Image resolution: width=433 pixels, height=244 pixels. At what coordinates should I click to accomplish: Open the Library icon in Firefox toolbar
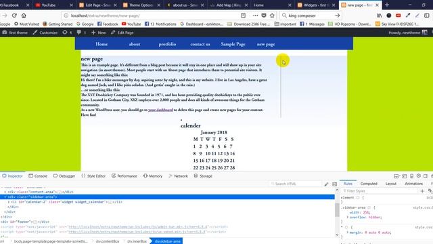coord(380,16)
